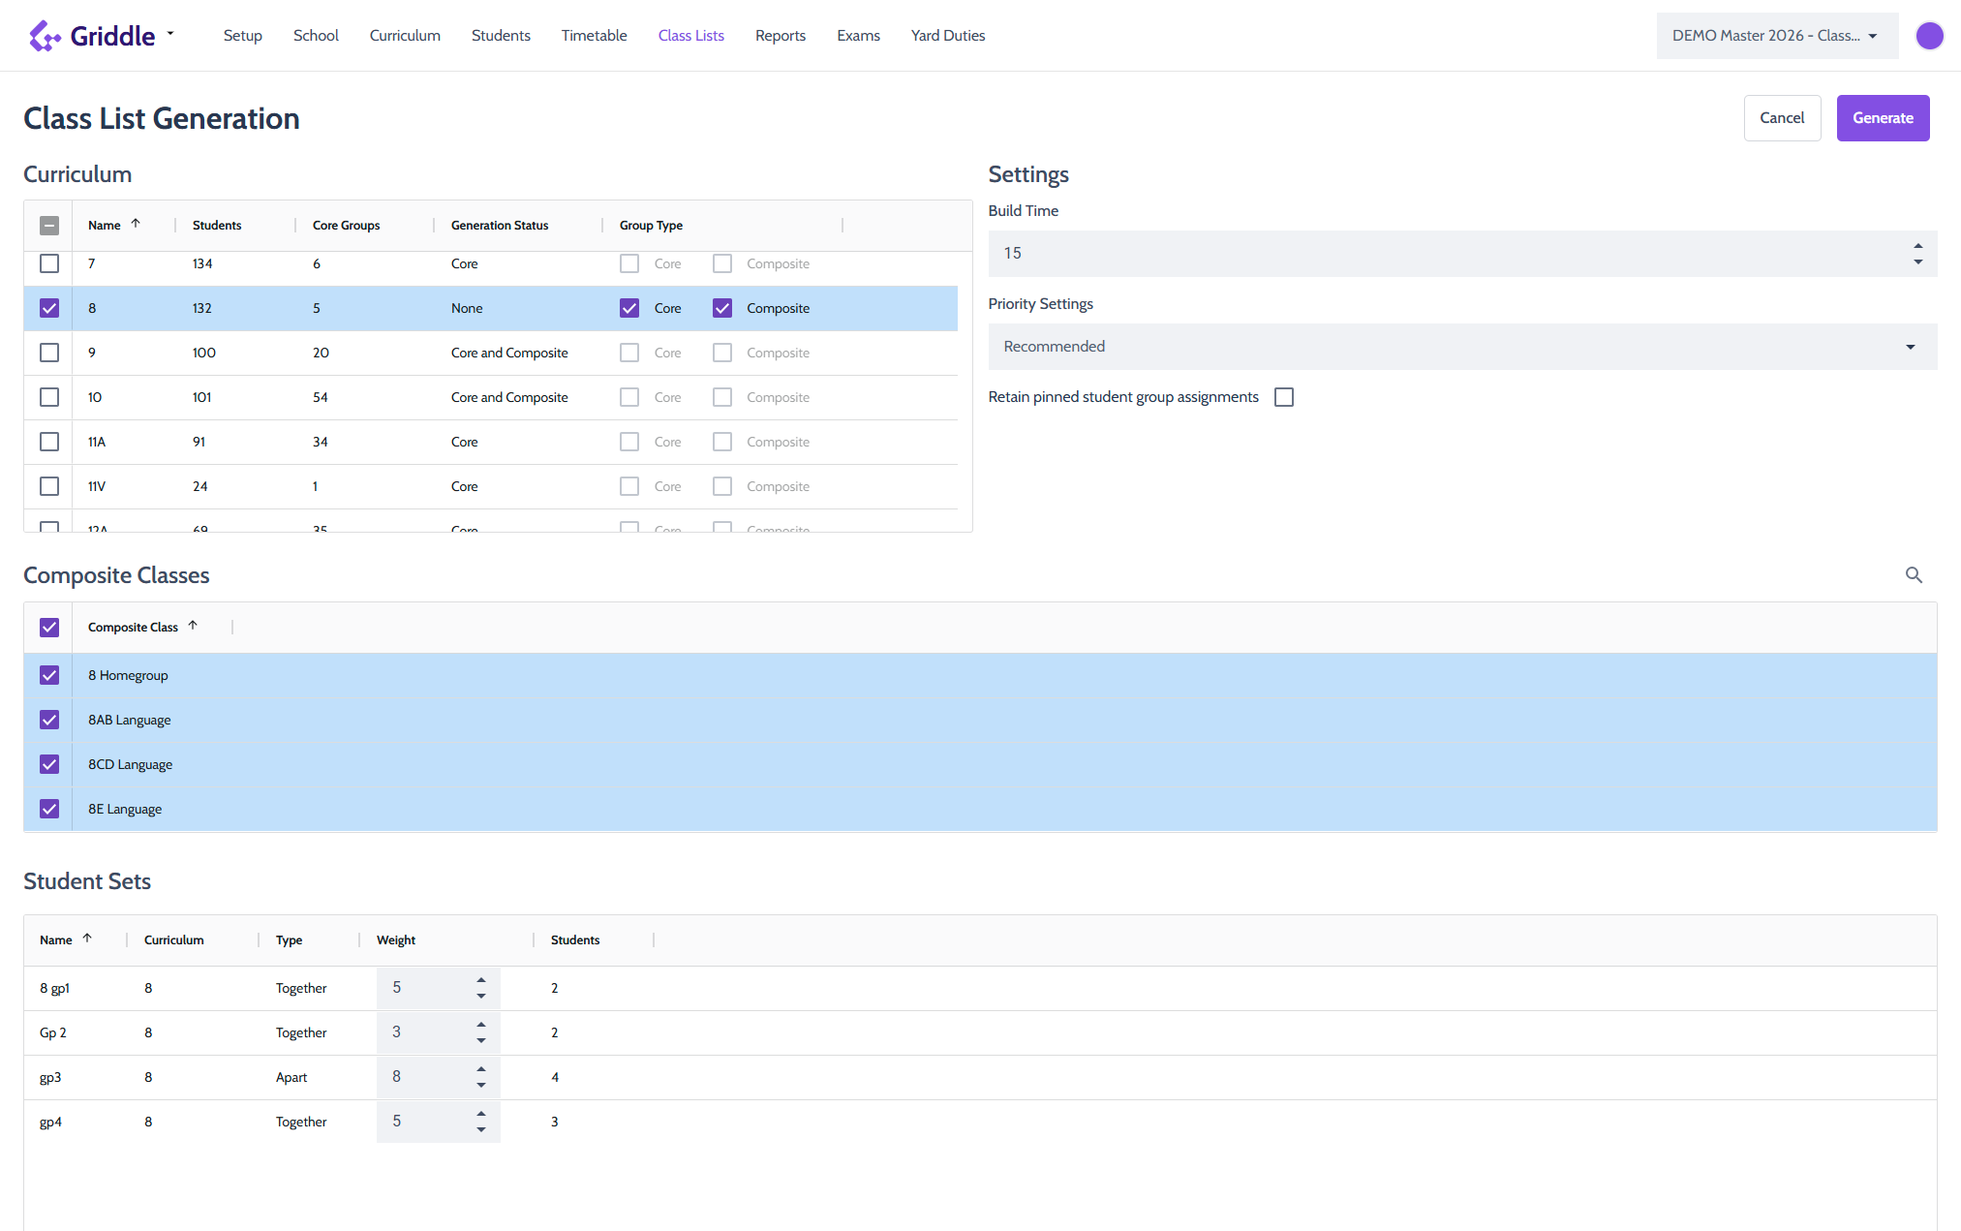Open the purple user avatar menu
Screen dimensions: 1961x1231
pos(1929,36)
